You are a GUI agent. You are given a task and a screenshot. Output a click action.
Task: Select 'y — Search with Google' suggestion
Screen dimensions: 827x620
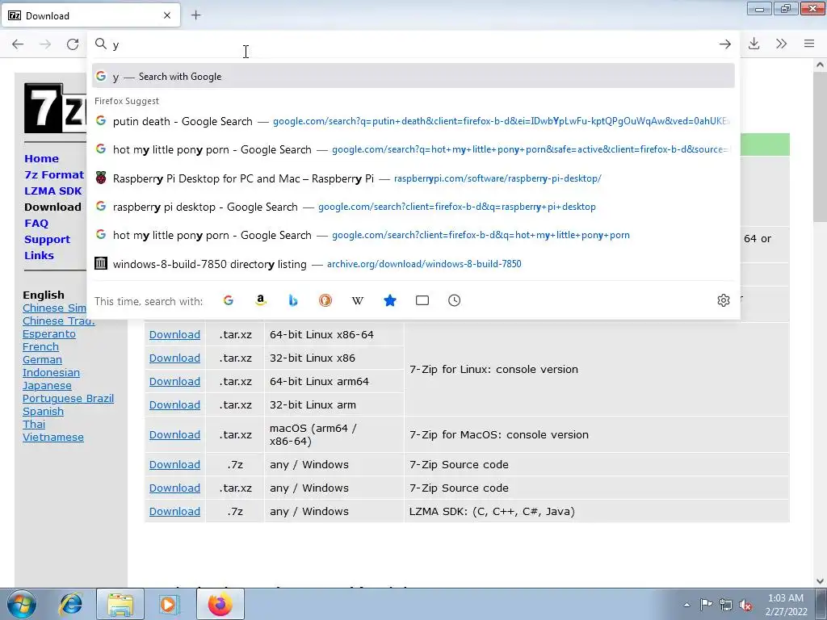point(413,77)
